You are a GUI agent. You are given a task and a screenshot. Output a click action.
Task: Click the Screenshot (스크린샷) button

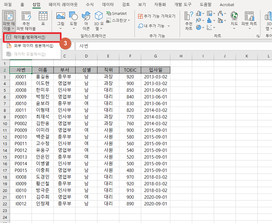(x=116, y=20)
